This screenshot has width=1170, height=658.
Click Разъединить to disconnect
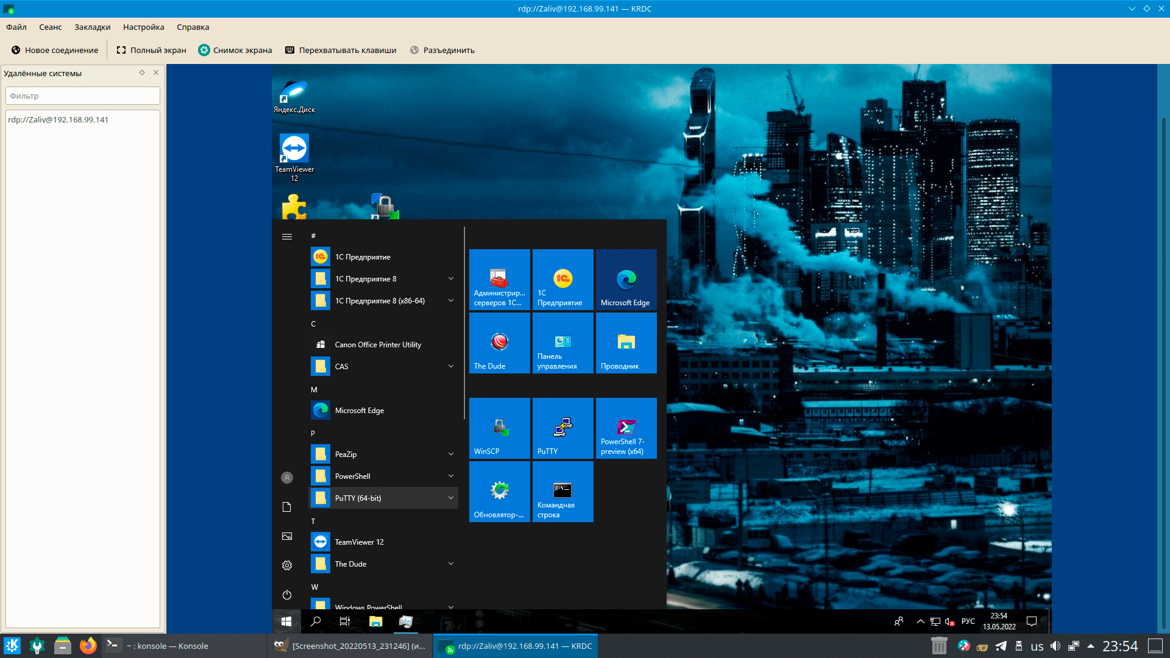click(x=442, y=50)
